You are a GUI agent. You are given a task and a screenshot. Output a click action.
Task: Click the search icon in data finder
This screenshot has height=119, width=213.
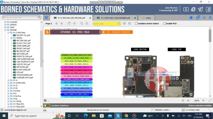click(39, 18)
